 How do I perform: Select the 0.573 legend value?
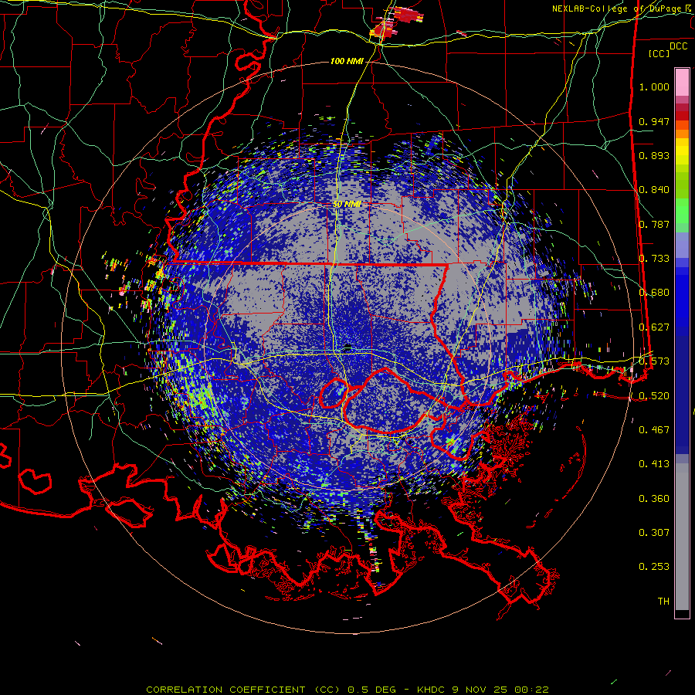(x=654, y=361)
